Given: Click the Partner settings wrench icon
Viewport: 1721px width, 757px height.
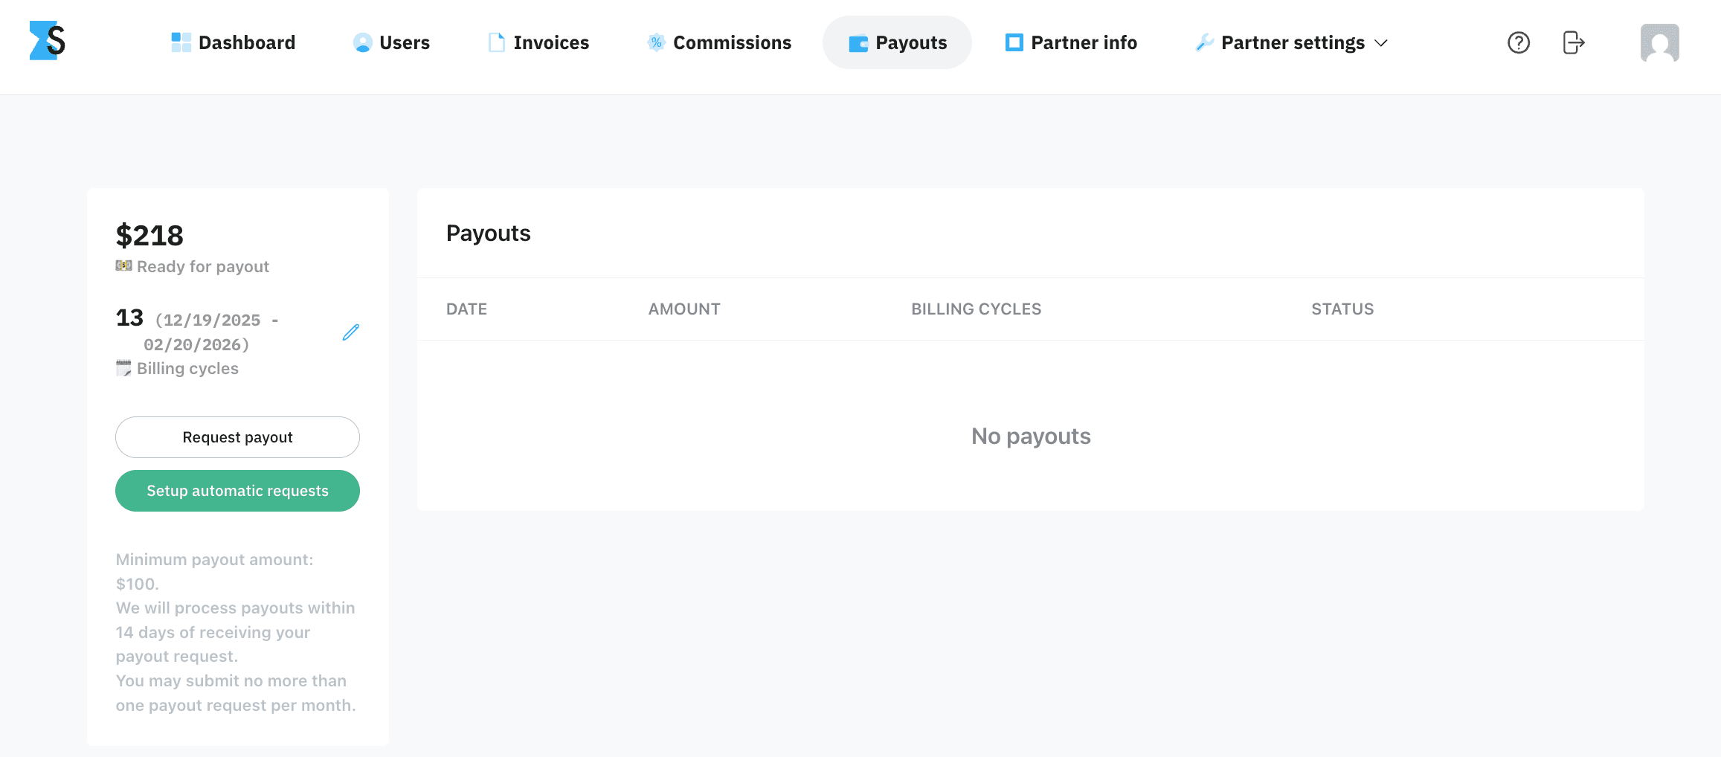Looking at the screenshot, I should pos(1204,42).
